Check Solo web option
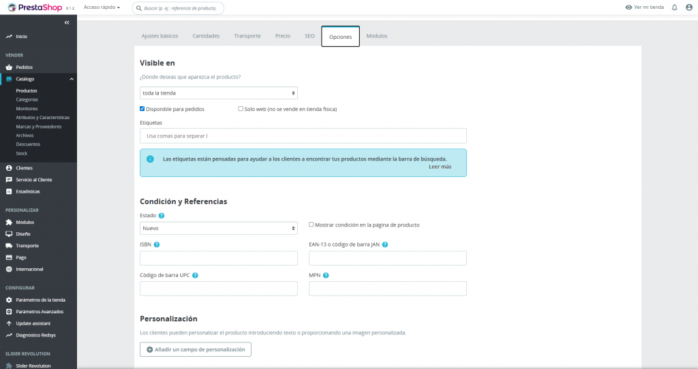698x369 pixels. pos(241,109)
